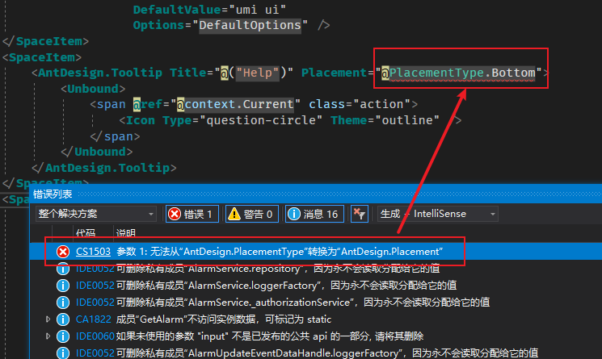
Task: Toggle the 消息 16 messages filter
Action: (314, 214)
